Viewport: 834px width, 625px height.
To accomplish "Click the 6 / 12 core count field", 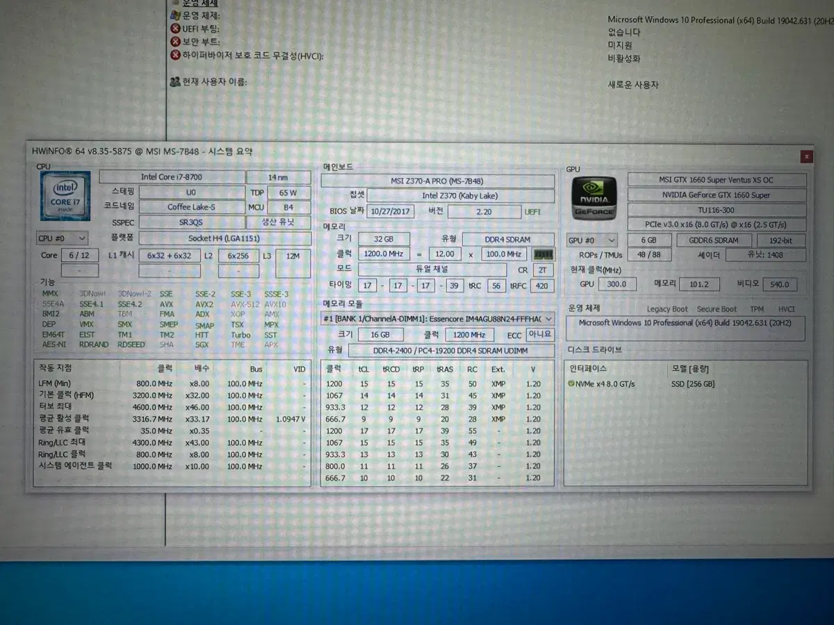I will point(81,256).
